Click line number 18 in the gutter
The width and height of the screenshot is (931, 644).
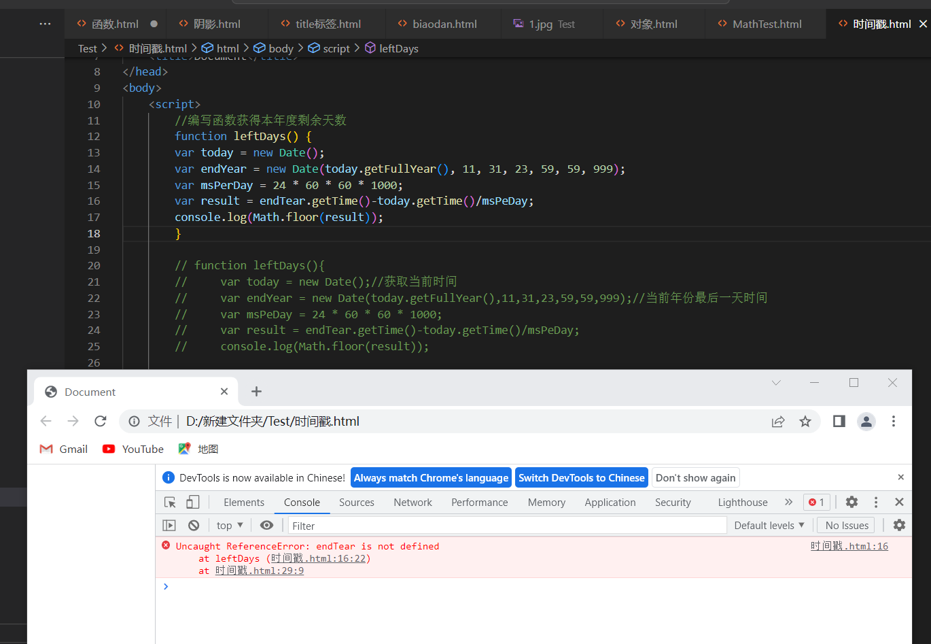click(94, 233)
